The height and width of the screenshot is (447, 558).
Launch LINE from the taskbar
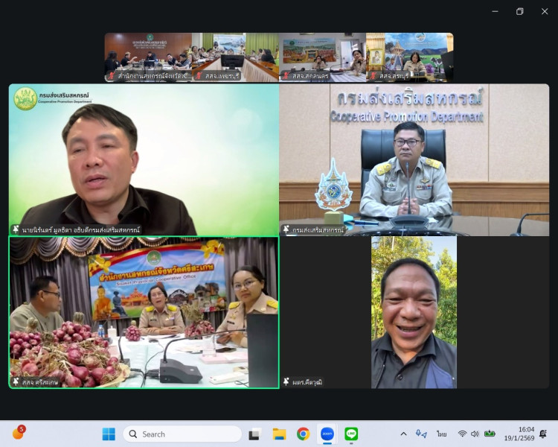351,434
